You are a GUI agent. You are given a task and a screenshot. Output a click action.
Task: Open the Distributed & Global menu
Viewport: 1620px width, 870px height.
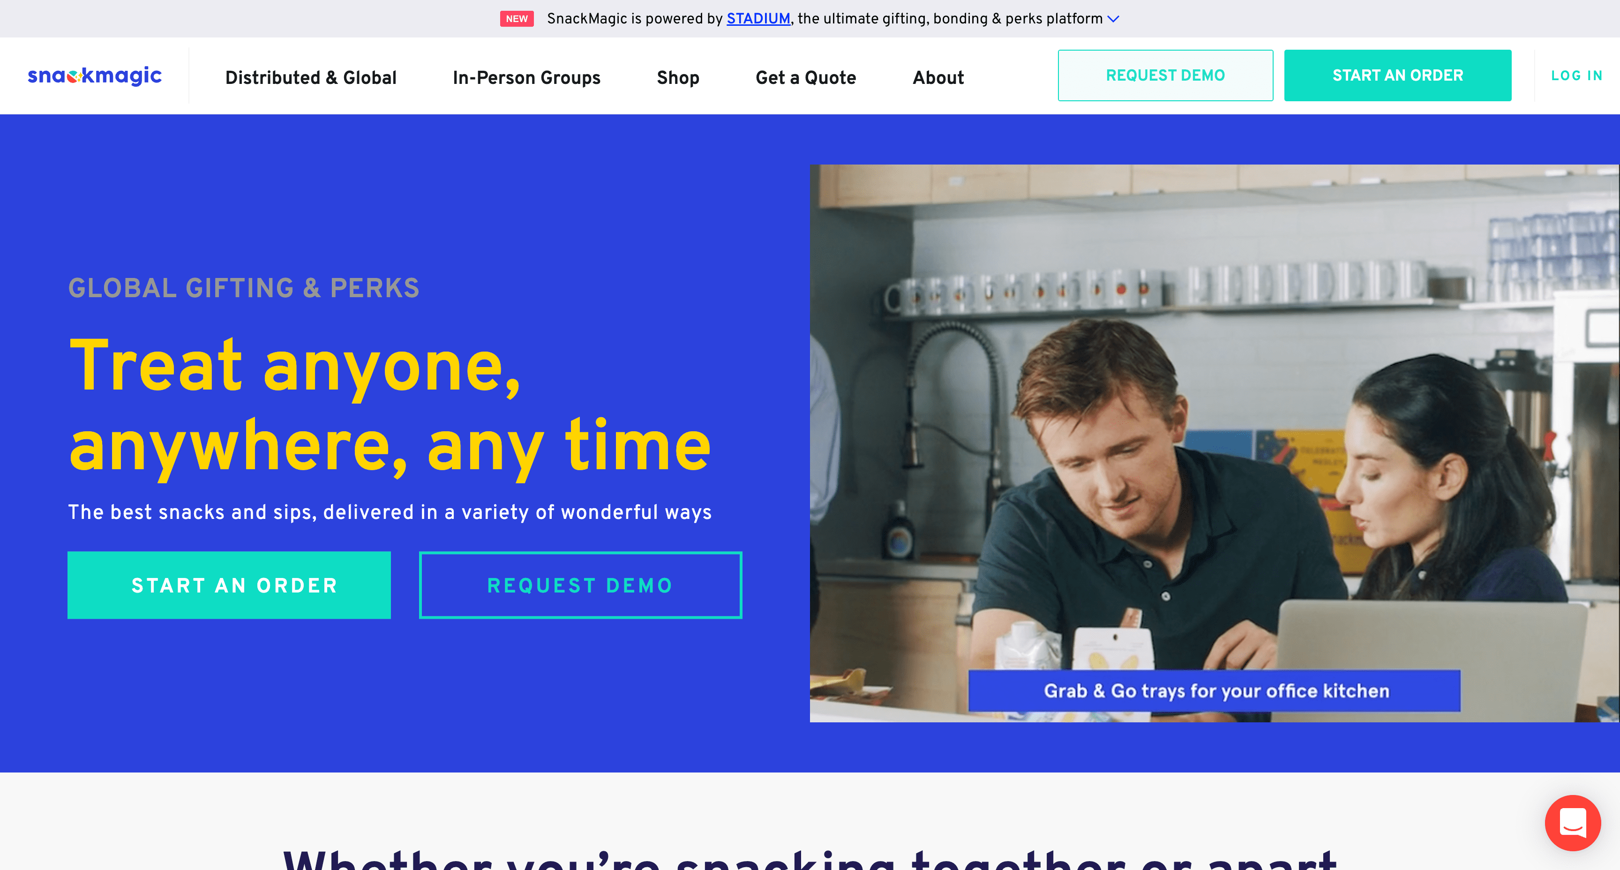point(311,77)
